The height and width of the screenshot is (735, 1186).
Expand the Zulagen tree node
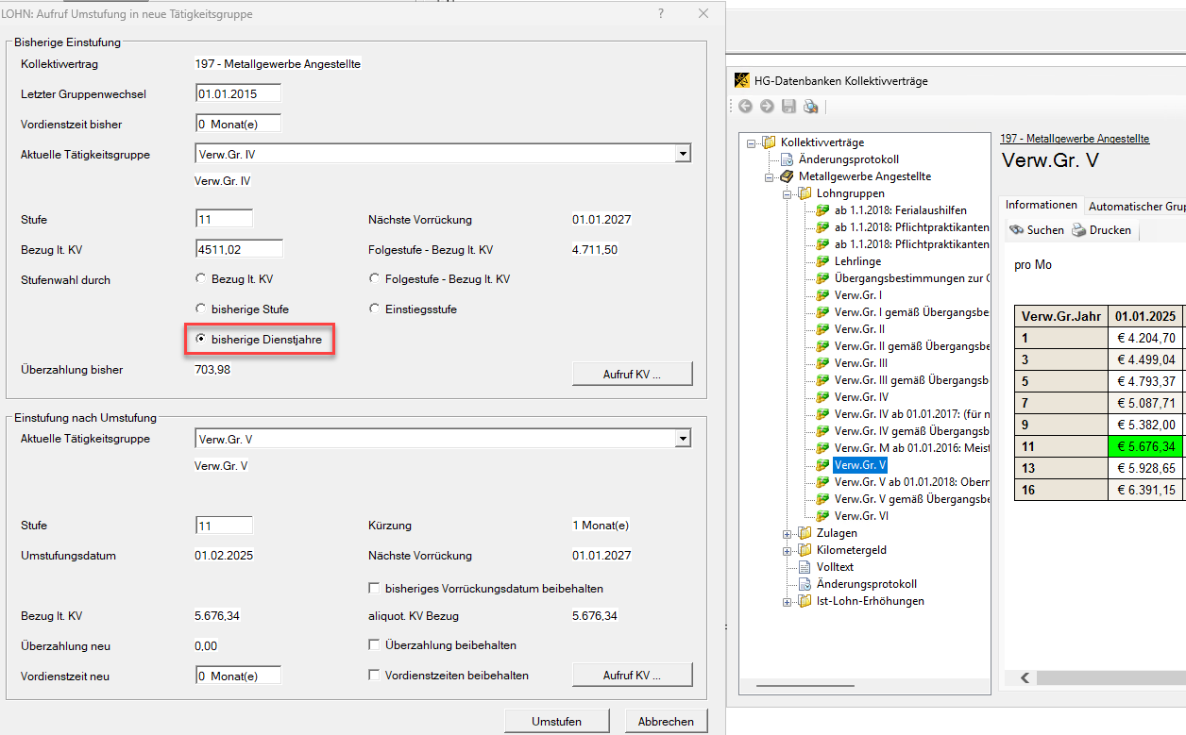point(788,533)
